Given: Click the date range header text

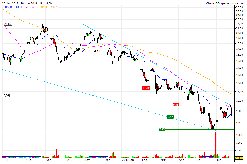Looking at the screenshot, I should coord(27,3).
